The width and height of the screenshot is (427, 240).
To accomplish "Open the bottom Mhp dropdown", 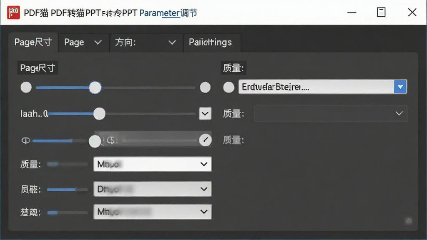I will 153,211.
